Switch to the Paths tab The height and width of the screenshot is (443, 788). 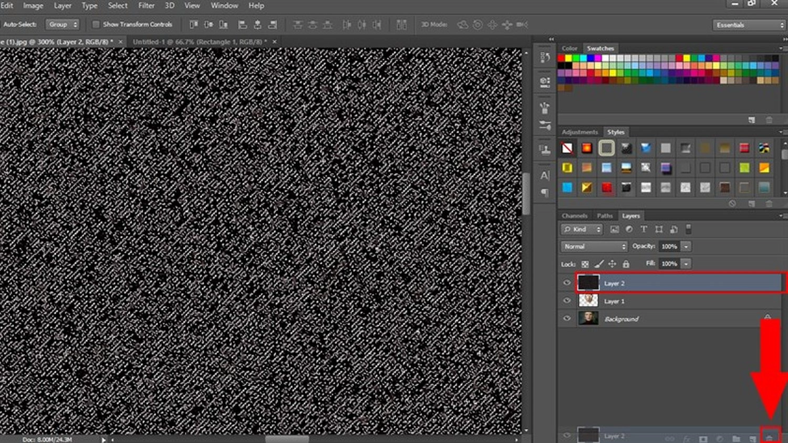(x=605, y=216)
